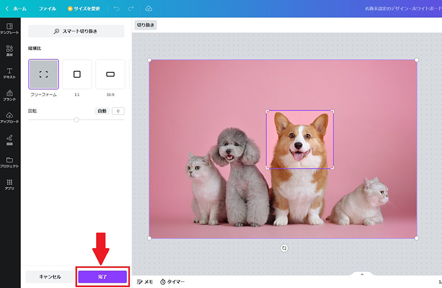Click bottom-left crop frame corner handle
This screenshot has width=442, height=288.
tap(267, 167)
